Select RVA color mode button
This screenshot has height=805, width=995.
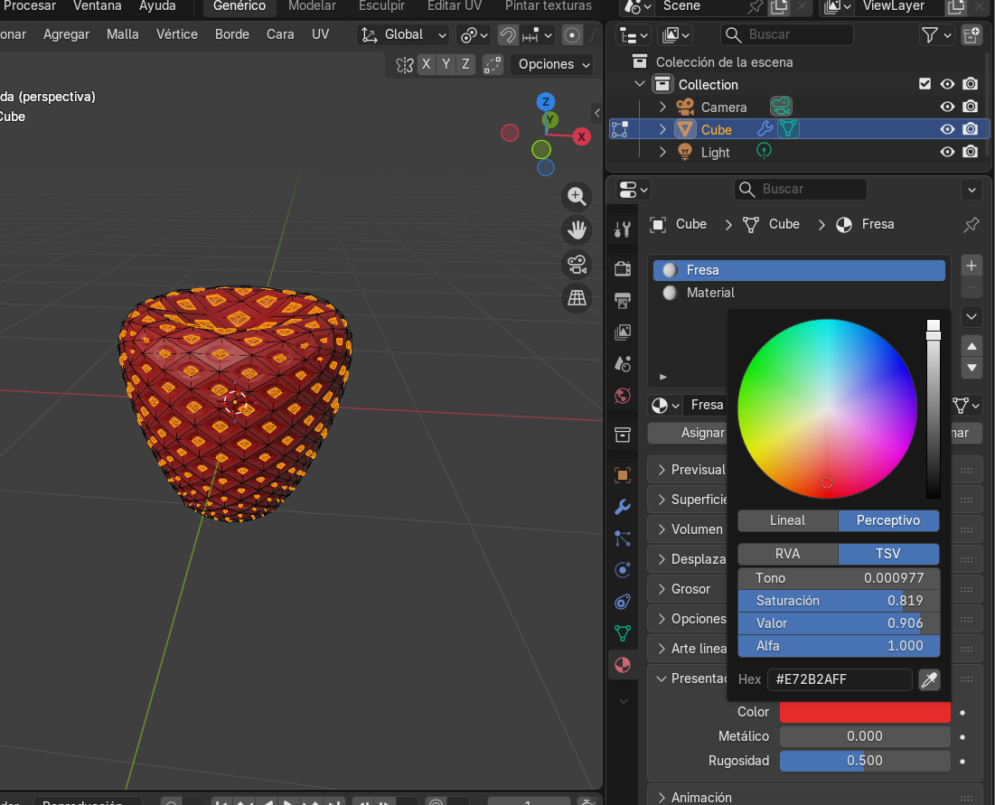(x=787, y=554)
